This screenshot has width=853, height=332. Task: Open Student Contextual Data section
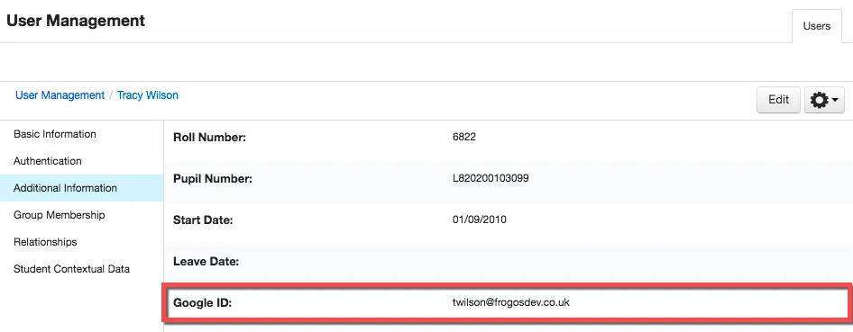72,269
